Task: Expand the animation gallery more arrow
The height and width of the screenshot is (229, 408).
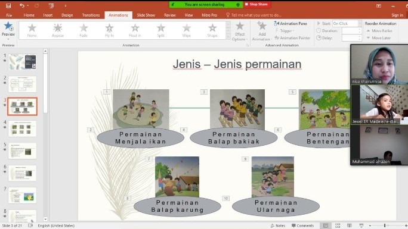Action: tap(228, 37)
